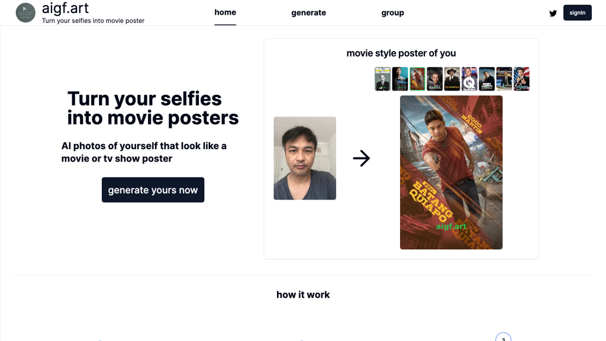Select the news desk poster thumbnail

(504, 79)
